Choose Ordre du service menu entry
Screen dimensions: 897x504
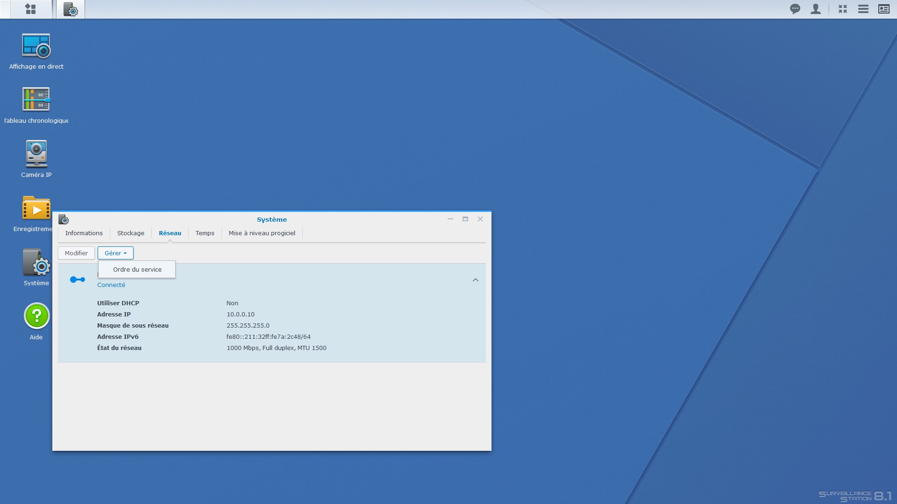click(137, 269)
